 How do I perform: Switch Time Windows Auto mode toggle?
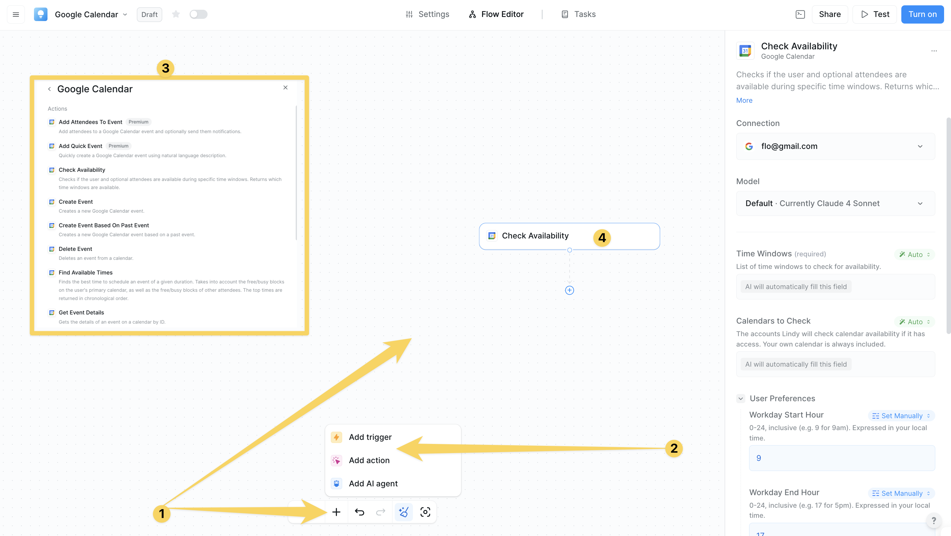(915, 254)
